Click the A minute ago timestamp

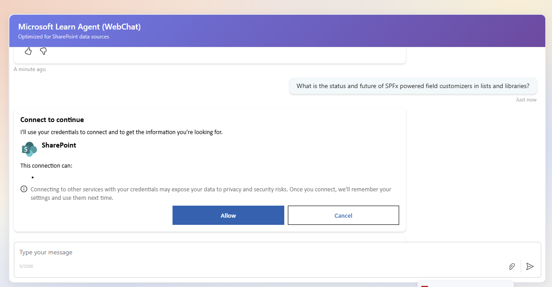click(29, 69)
